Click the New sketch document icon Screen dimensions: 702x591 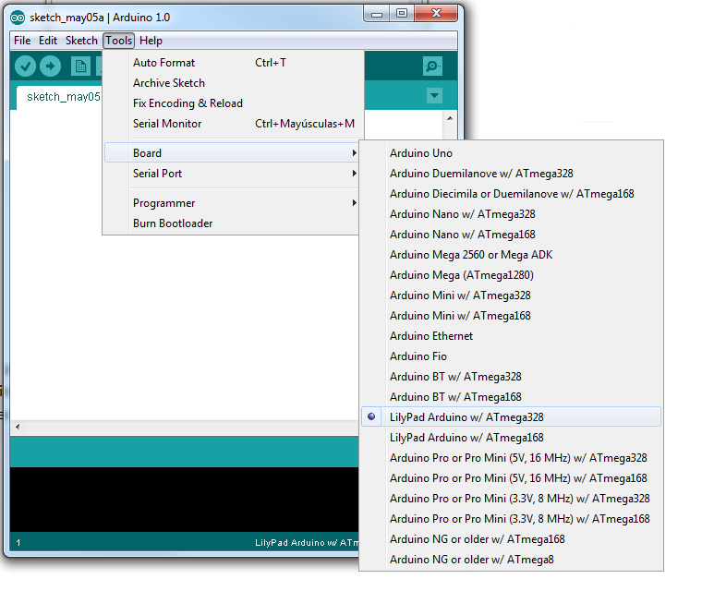tap(80, 66)
